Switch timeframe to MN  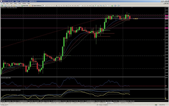[90, 6]
